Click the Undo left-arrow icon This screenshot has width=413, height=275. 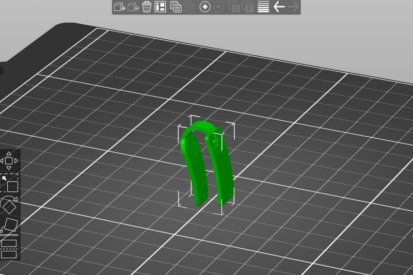(x=279, y=7)
